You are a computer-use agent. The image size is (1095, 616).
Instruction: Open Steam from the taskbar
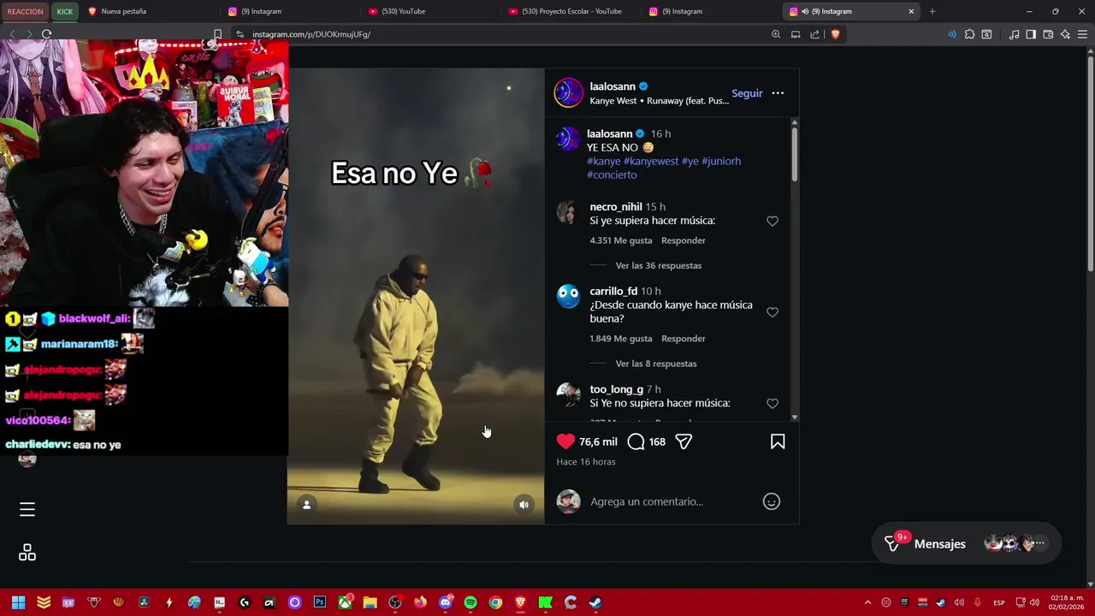(595, 602)
